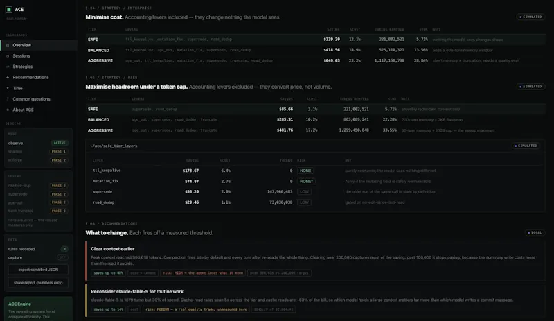Viewport: 554px width, 321px height.
Task: Click the About ACE star icon
Action: (x=8, y=110)
